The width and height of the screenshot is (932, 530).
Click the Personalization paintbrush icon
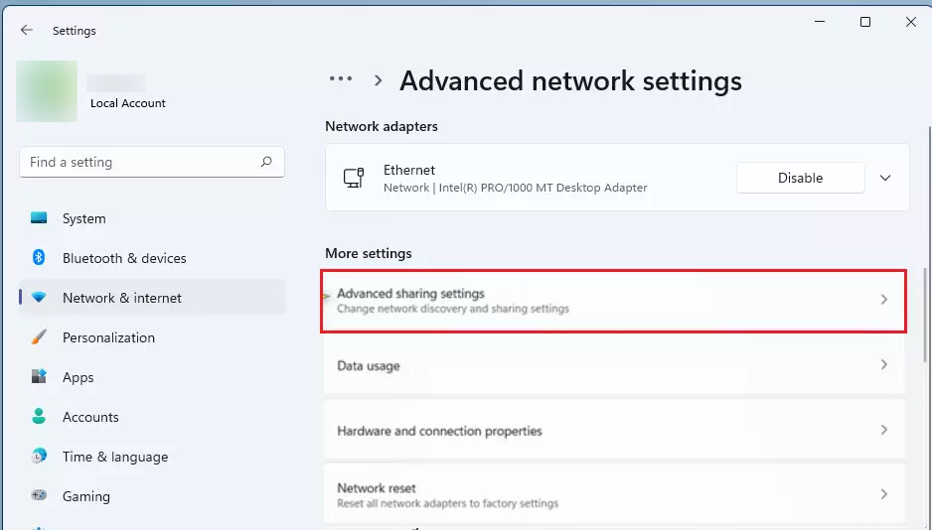[39, 337]
